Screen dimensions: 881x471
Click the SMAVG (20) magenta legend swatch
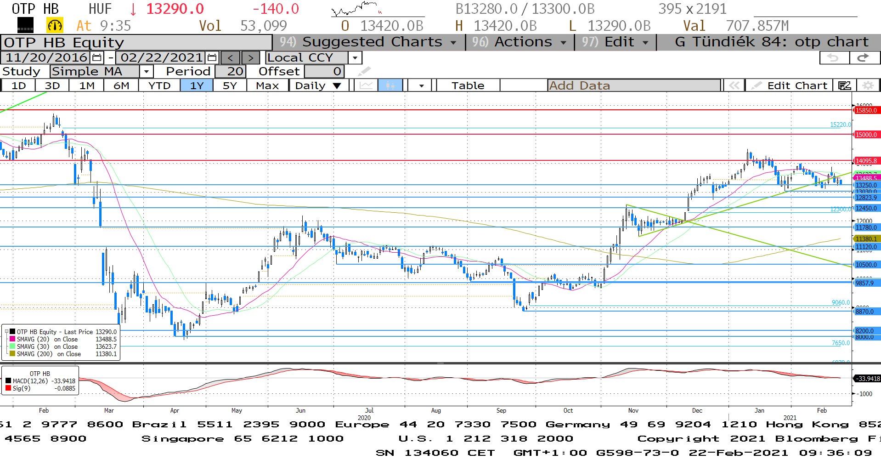tap(12, 339)
